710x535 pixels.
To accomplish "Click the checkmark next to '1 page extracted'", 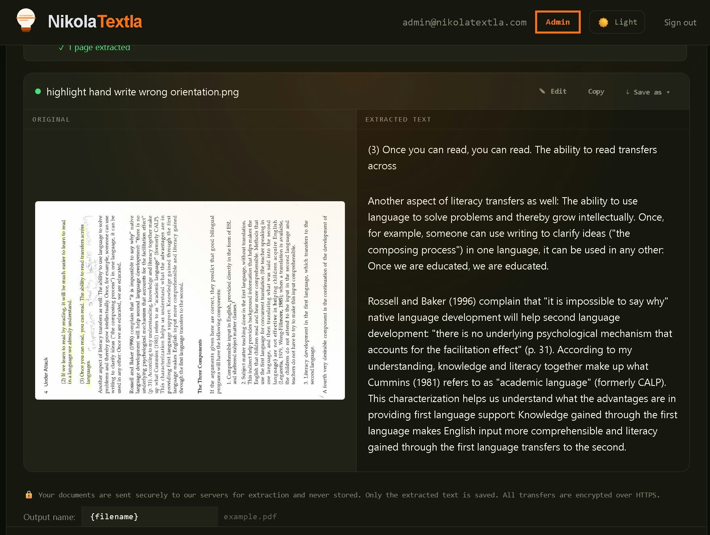I will point(61,47).
